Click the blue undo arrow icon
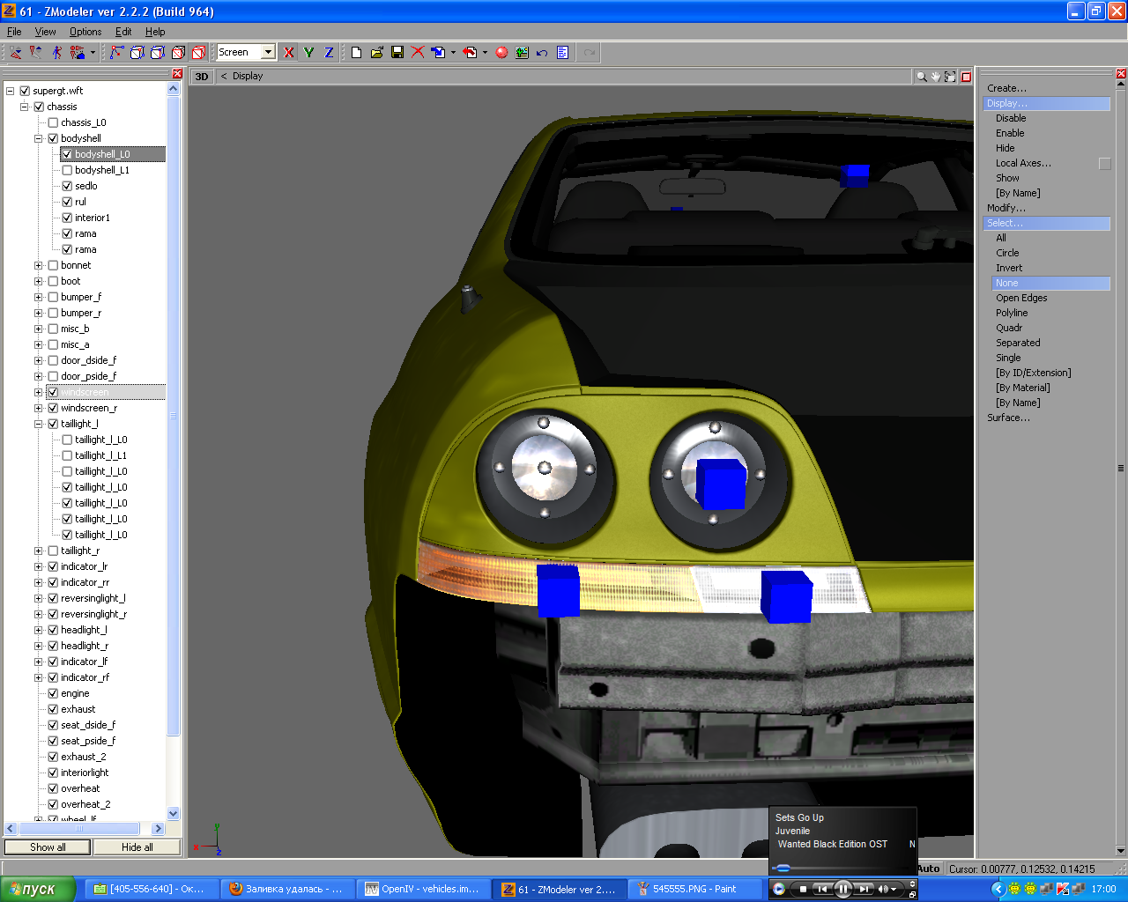 tap(542, 53)
